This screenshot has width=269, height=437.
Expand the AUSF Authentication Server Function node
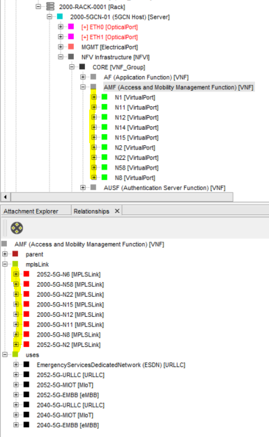83,188
